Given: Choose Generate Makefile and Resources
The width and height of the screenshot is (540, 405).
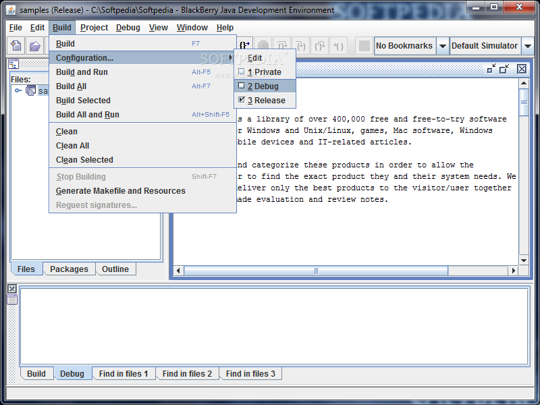Looking at the screenshot, I should point(142,191).
